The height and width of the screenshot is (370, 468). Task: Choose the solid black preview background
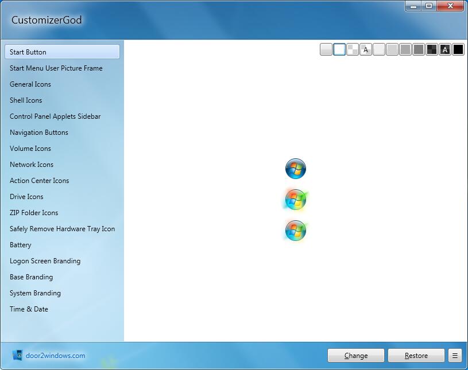(x=458, y=50)
